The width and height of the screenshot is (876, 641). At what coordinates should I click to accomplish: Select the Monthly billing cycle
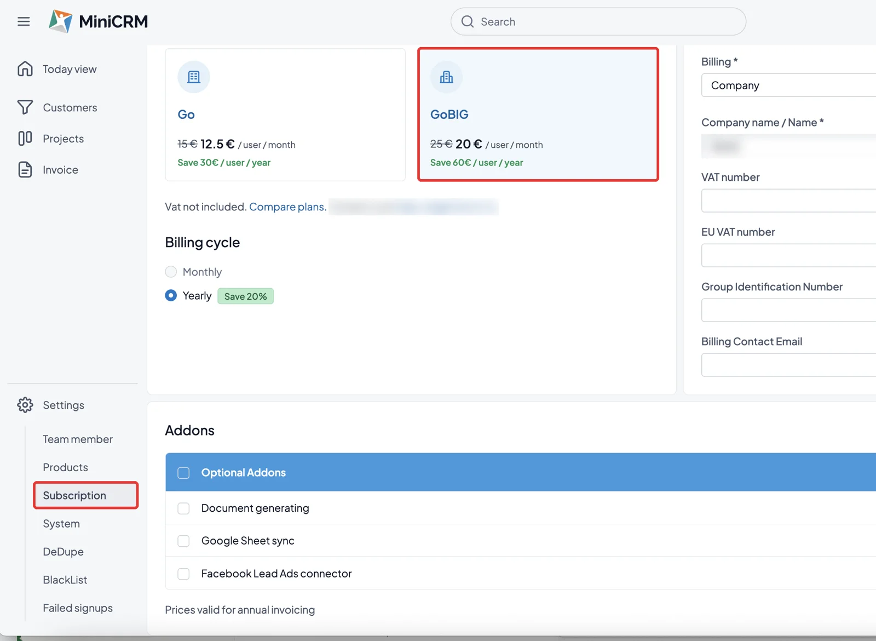tap(171, 272)
